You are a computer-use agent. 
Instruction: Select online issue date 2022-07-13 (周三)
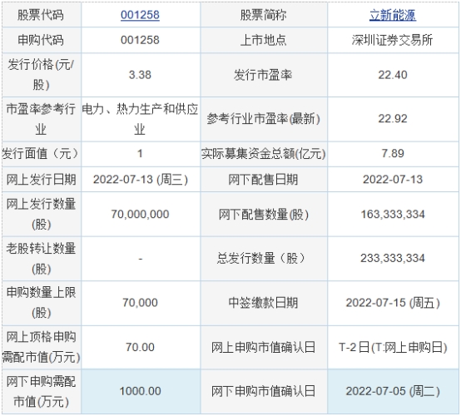tap(140, 180)
